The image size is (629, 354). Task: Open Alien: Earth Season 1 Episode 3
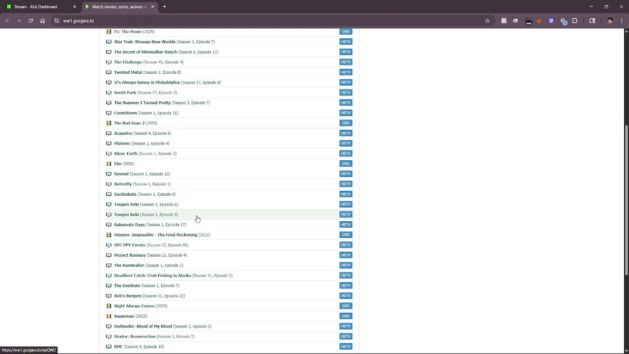click(x=145, y=153)
